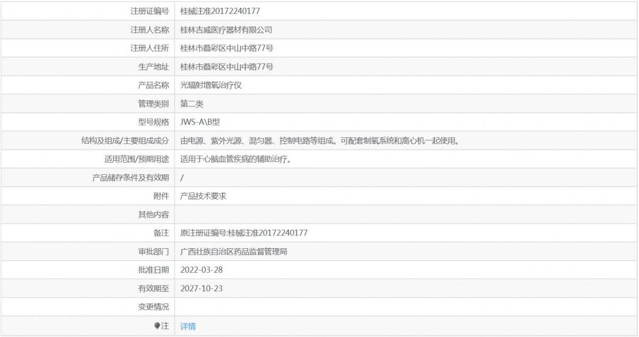Click the 产品名称 label

(153, 85)
